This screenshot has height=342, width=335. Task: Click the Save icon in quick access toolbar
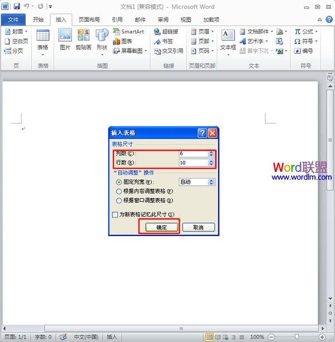click(17, 6)
